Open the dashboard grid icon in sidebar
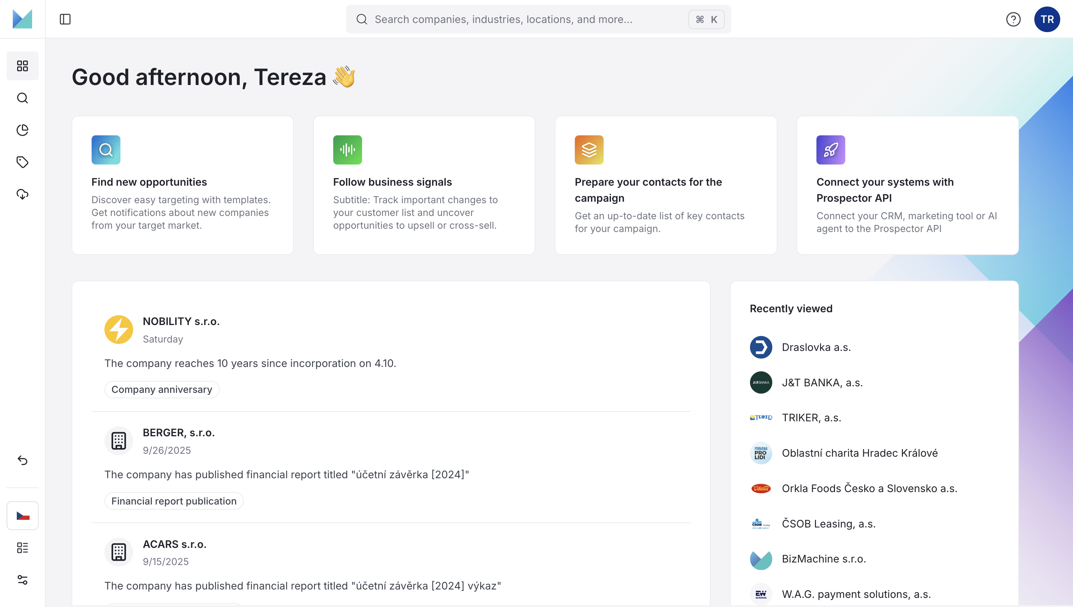The image size is (1073, 607). (23, 66)
